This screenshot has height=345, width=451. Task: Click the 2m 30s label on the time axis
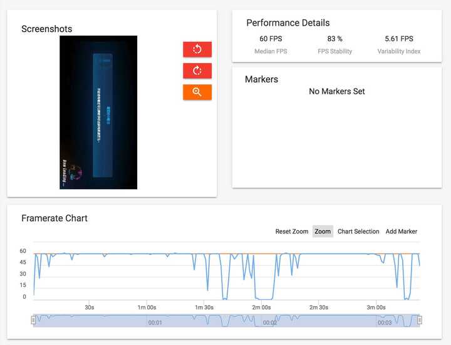tap(319, 307)
